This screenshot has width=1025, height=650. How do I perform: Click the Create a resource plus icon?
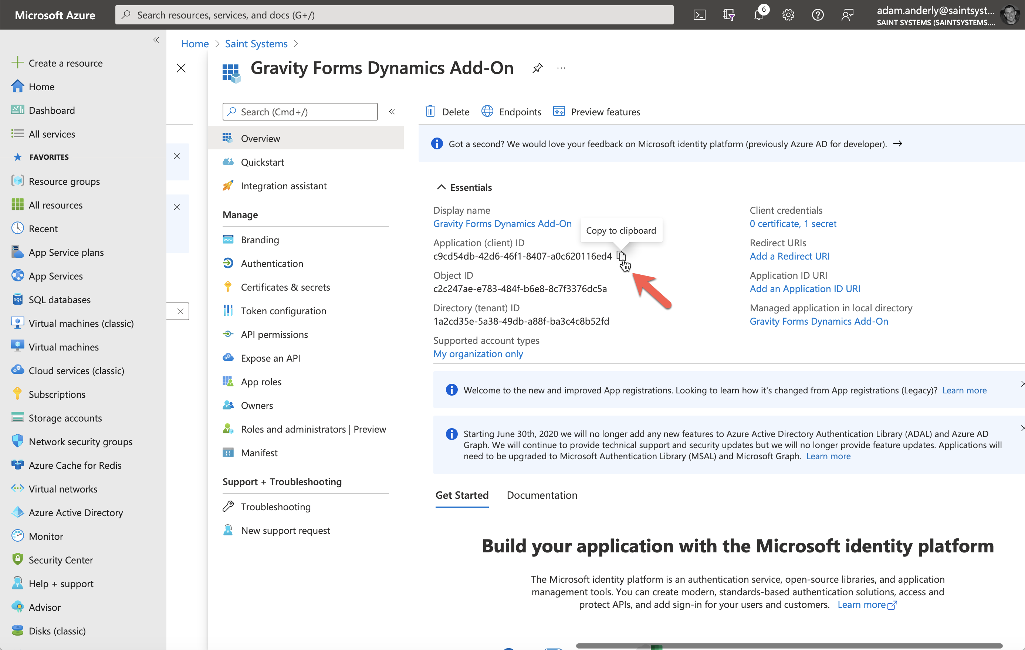(17, 62)
